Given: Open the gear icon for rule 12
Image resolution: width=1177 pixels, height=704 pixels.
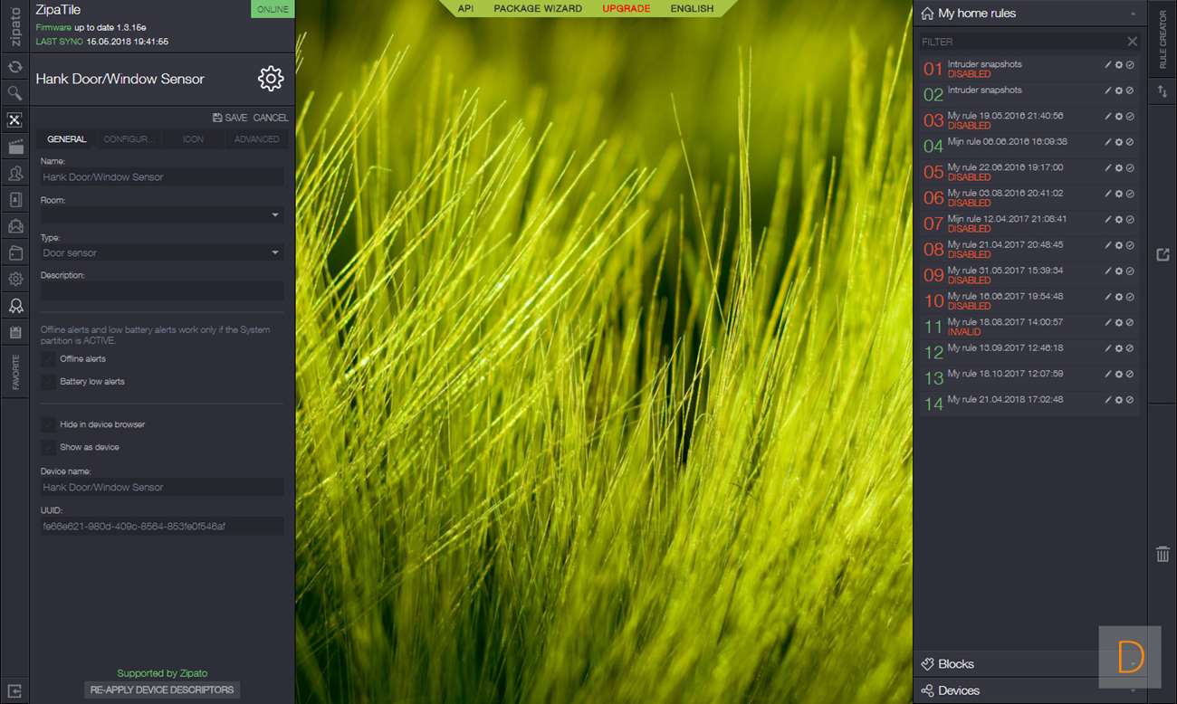Looking at the screenshot, I should tap(1119, 348).
